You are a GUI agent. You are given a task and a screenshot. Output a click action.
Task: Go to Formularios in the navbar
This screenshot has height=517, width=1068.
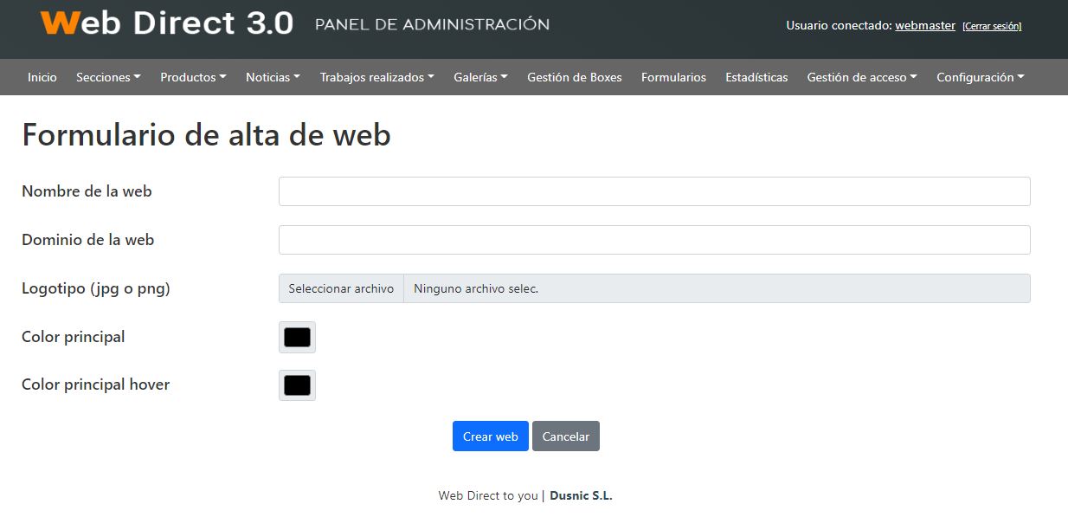[x=673, y=77]
